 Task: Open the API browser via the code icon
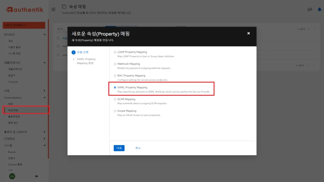pos(310,9)
